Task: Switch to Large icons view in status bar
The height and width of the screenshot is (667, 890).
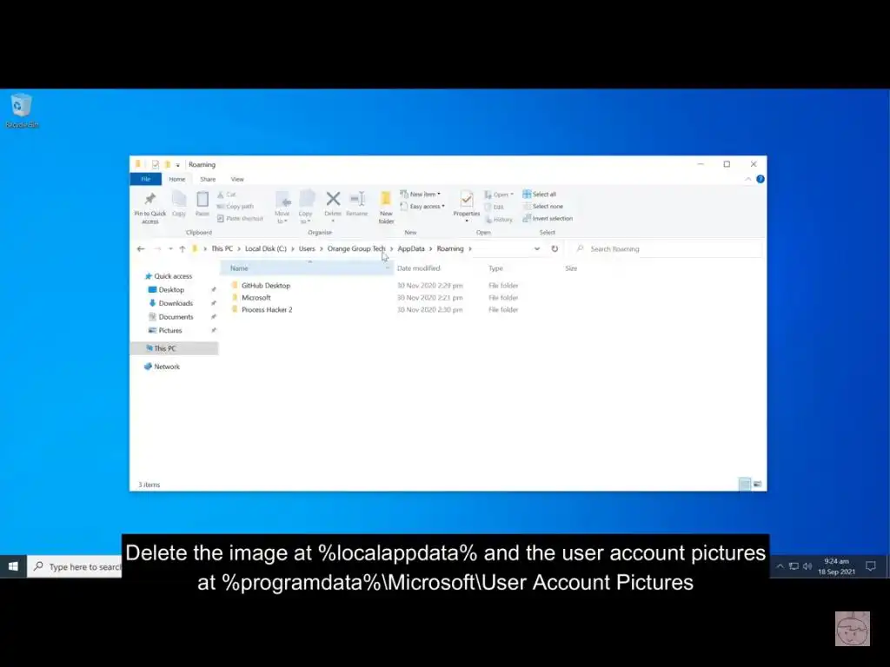Action: tap(757, 485)
